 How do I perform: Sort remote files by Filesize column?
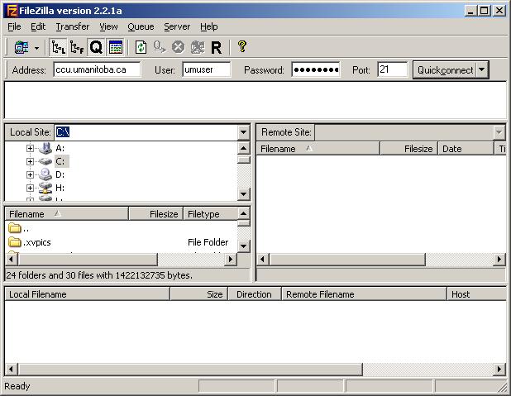pos(409,149)
